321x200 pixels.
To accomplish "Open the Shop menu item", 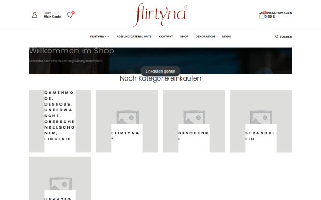I will pos(184,36).
